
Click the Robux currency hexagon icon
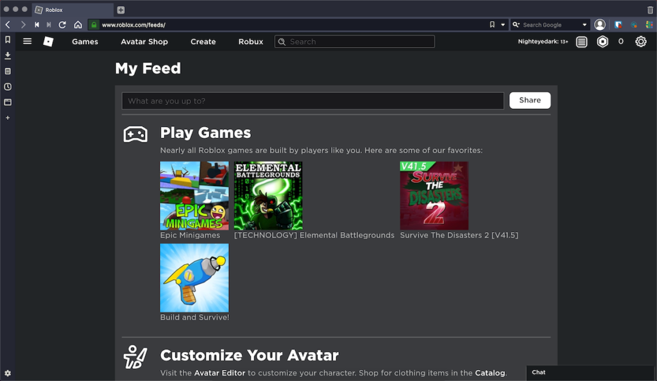point(602,41)
